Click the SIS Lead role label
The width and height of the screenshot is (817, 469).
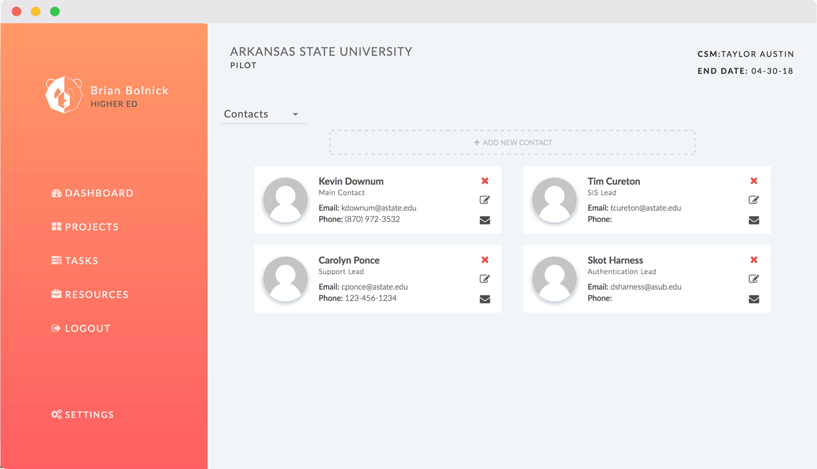tap(602, 193)
